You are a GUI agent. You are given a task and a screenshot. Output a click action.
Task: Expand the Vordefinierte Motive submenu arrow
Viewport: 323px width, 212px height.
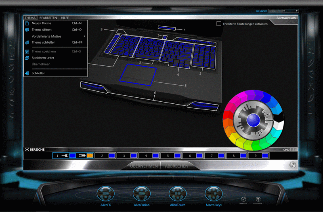pos(84,36)
